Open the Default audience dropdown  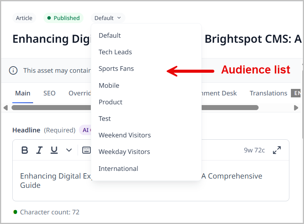(108, 18)
